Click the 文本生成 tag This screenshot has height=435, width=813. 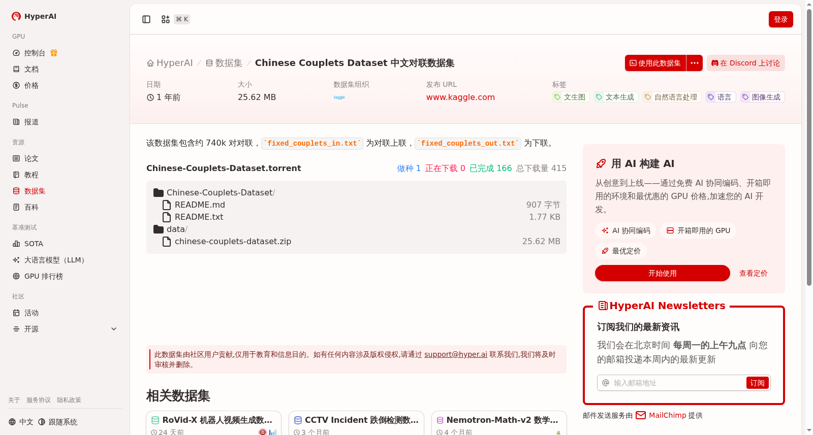pyautogui.click(x=616, y=97)
